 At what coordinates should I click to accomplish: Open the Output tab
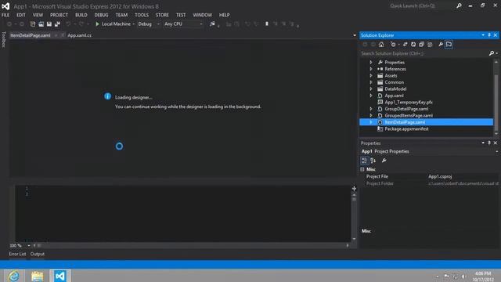click(38, 254)
